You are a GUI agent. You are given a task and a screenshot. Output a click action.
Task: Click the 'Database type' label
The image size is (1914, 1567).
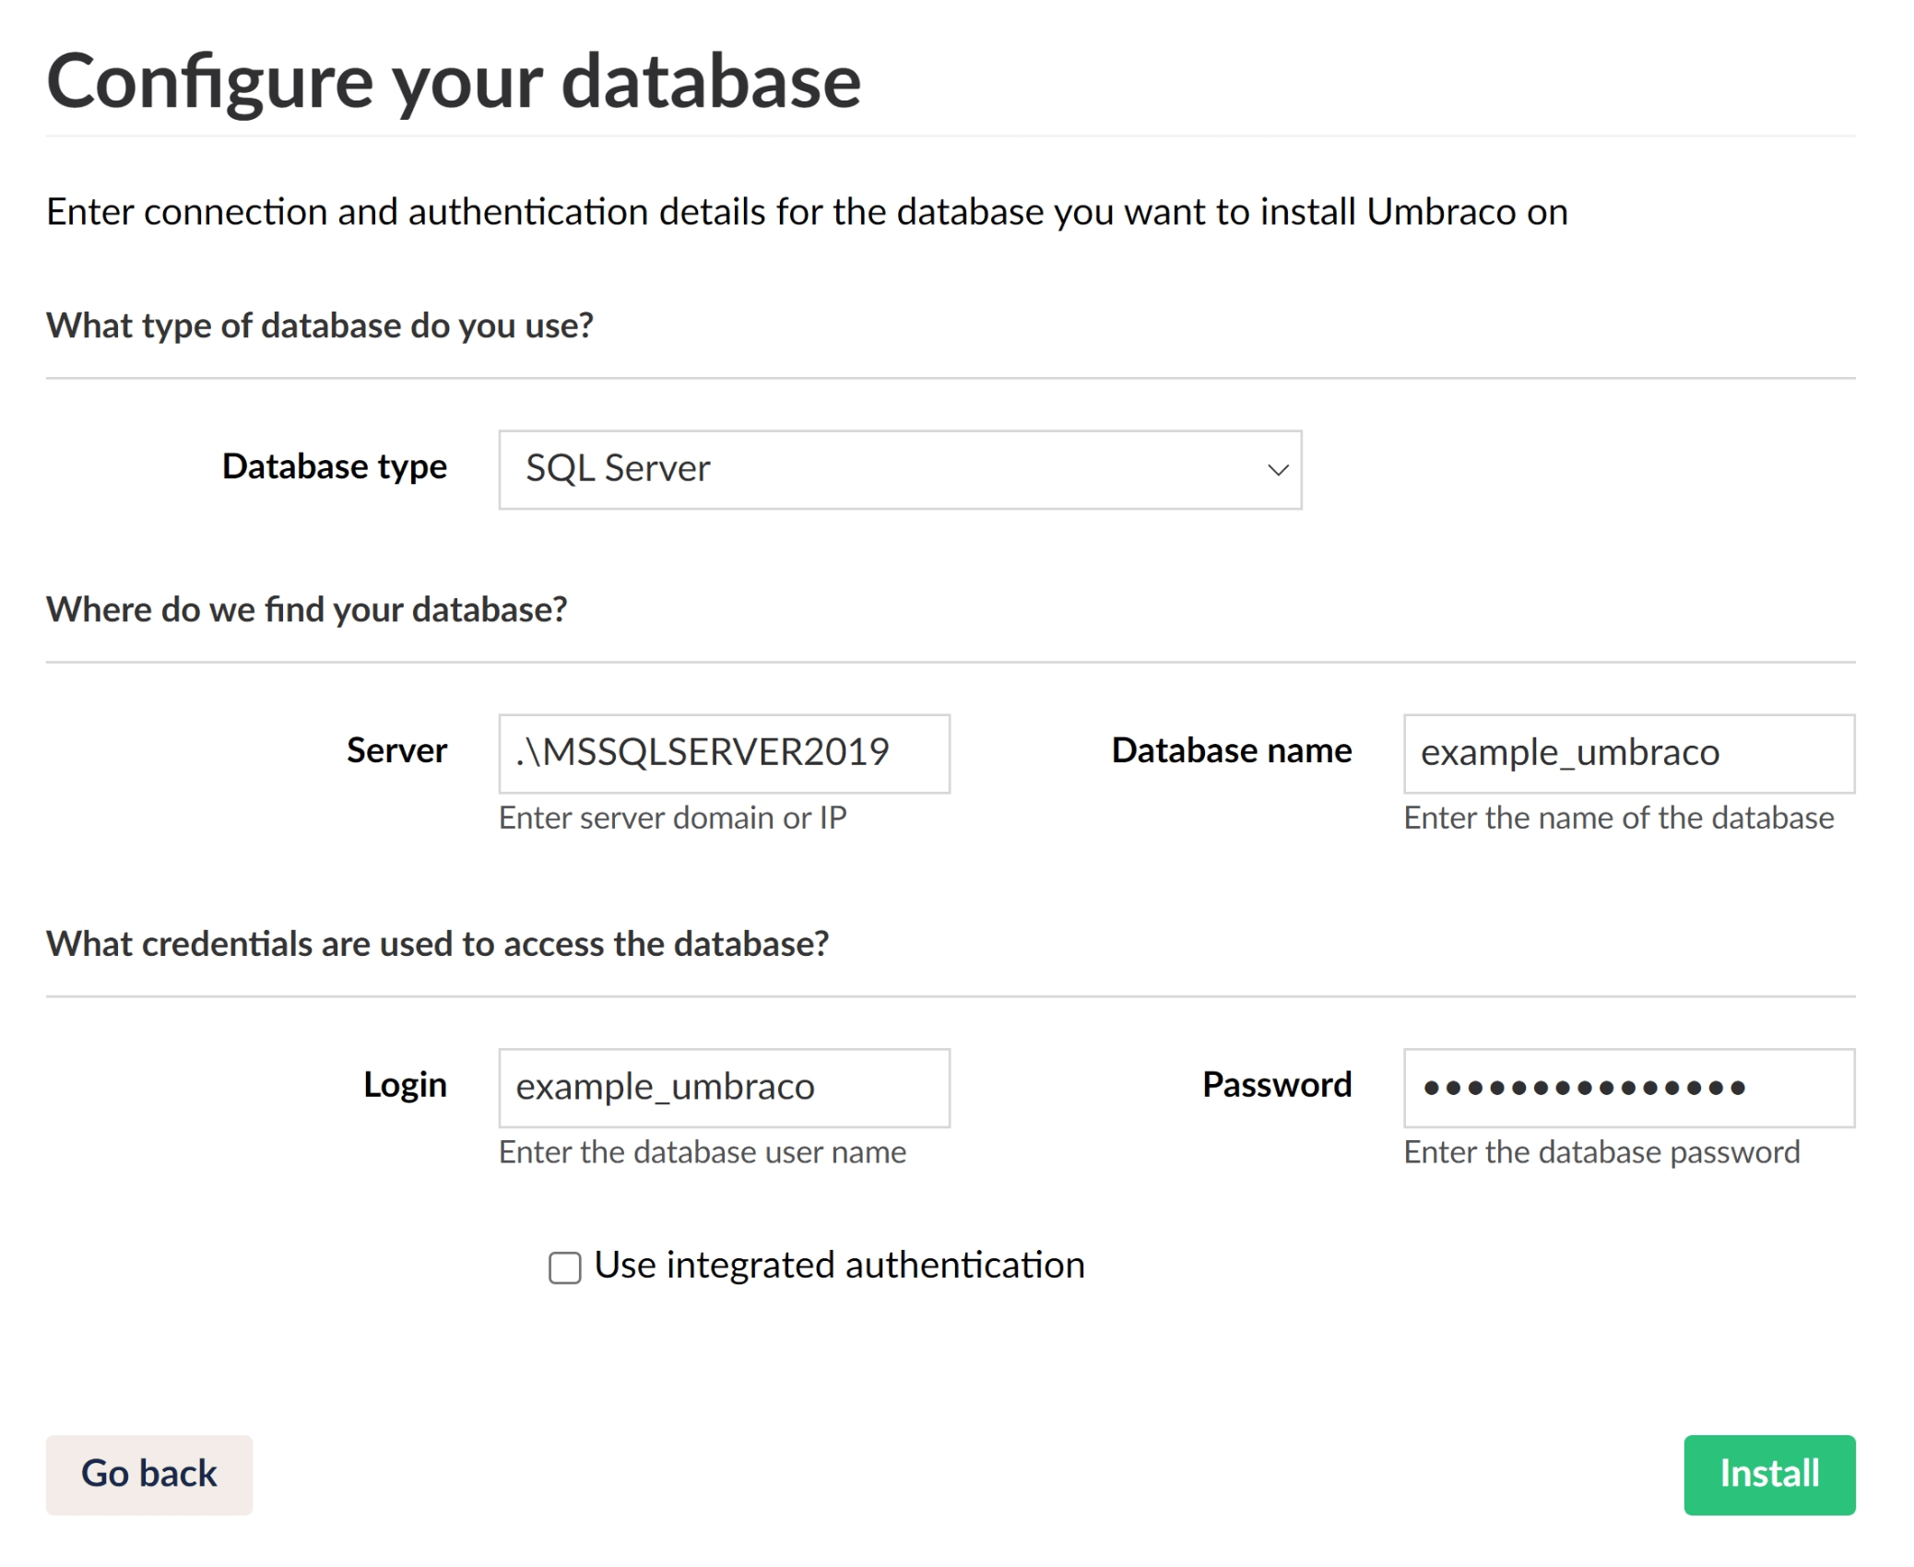[x=335, y=467]
